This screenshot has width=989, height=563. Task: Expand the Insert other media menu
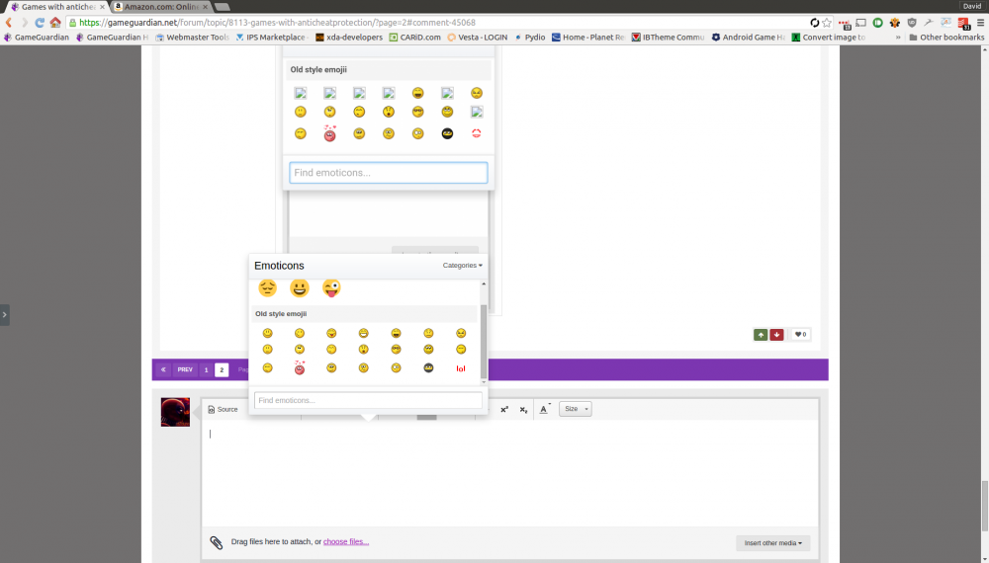click(772, 543)
